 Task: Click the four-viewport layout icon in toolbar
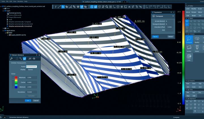tap(110, 7)
